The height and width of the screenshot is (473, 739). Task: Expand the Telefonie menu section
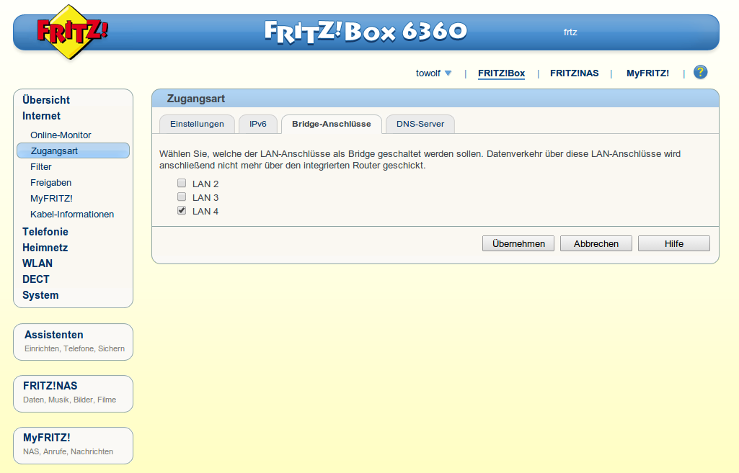coord(45,232)
